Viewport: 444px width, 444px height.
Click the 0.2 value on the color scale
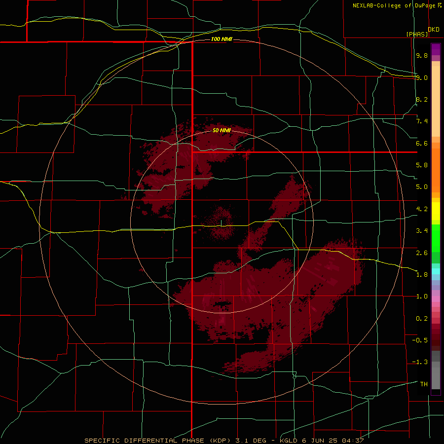[422, 319]
